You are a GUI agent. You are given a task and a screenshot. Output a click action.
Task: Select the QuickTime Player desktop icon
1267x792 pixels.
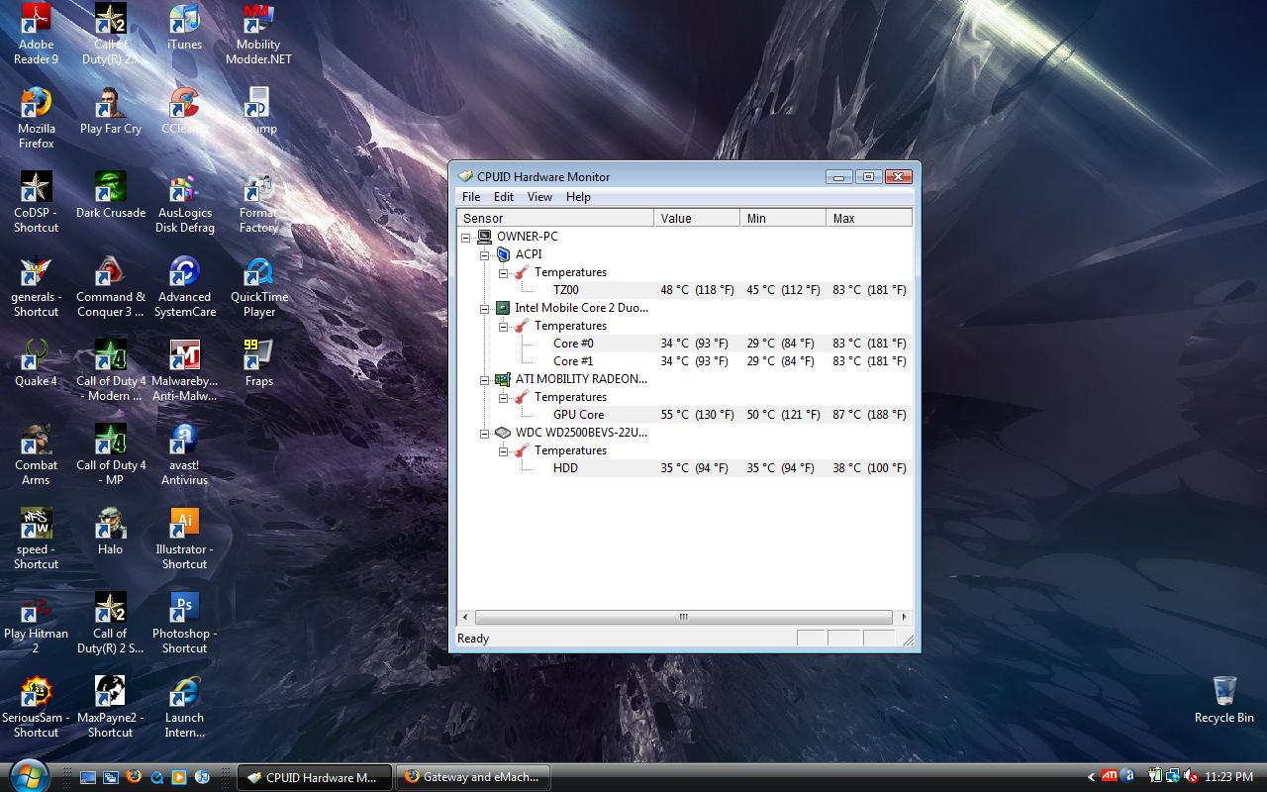click(x=258, y=287)
